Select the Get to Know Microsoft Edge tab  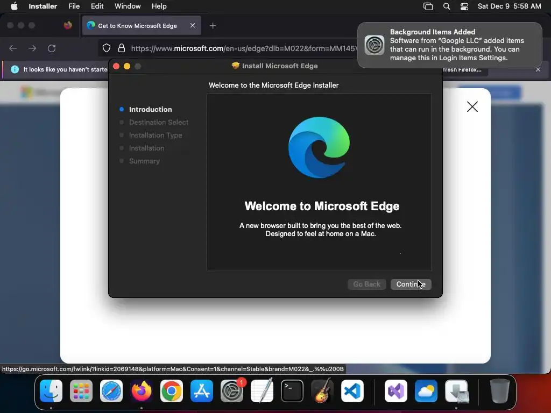[142, 26]
